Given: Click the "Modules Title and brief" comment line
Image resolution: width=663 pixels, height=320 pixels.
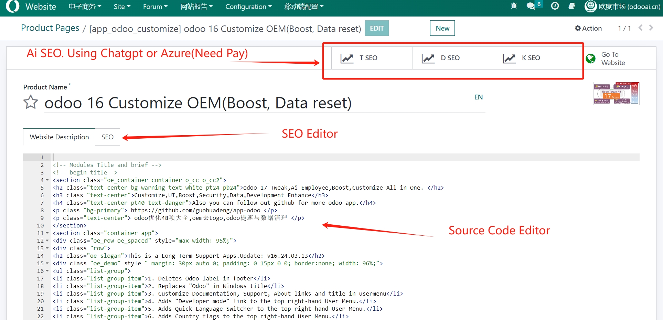Looking at the screenshot, I should coord(107,165).
